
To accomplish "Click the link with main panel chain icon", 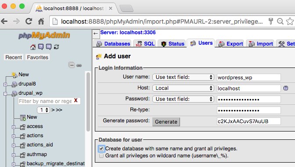I will [79, 65].
